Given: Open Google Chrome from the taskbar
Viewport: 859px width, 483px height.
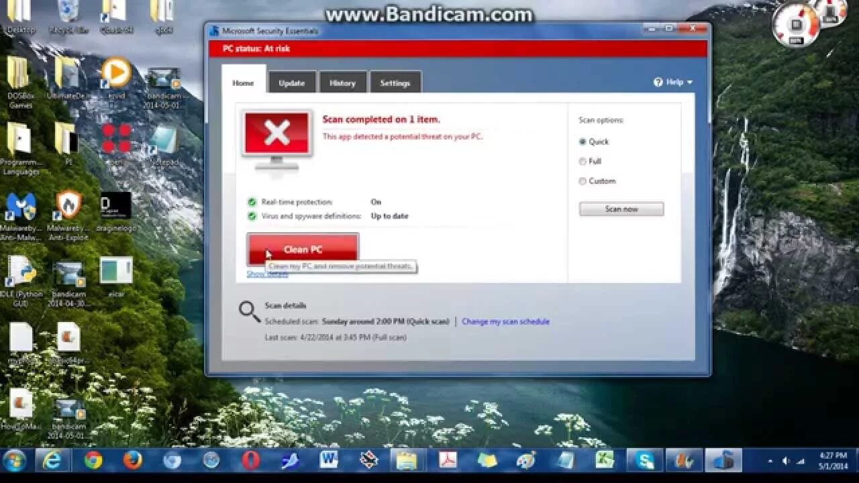Looking at the screenshot, I should point(93,460).
